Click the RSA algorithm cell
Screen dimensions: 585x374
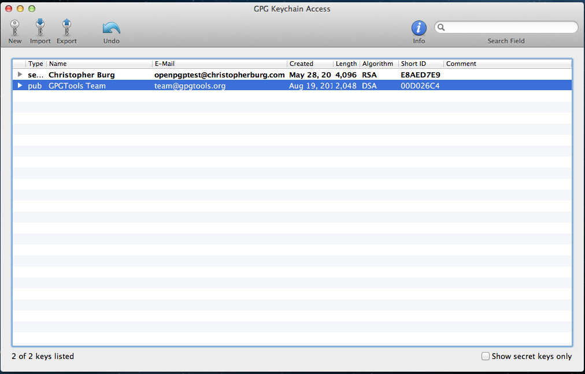(x=369, y=75)
